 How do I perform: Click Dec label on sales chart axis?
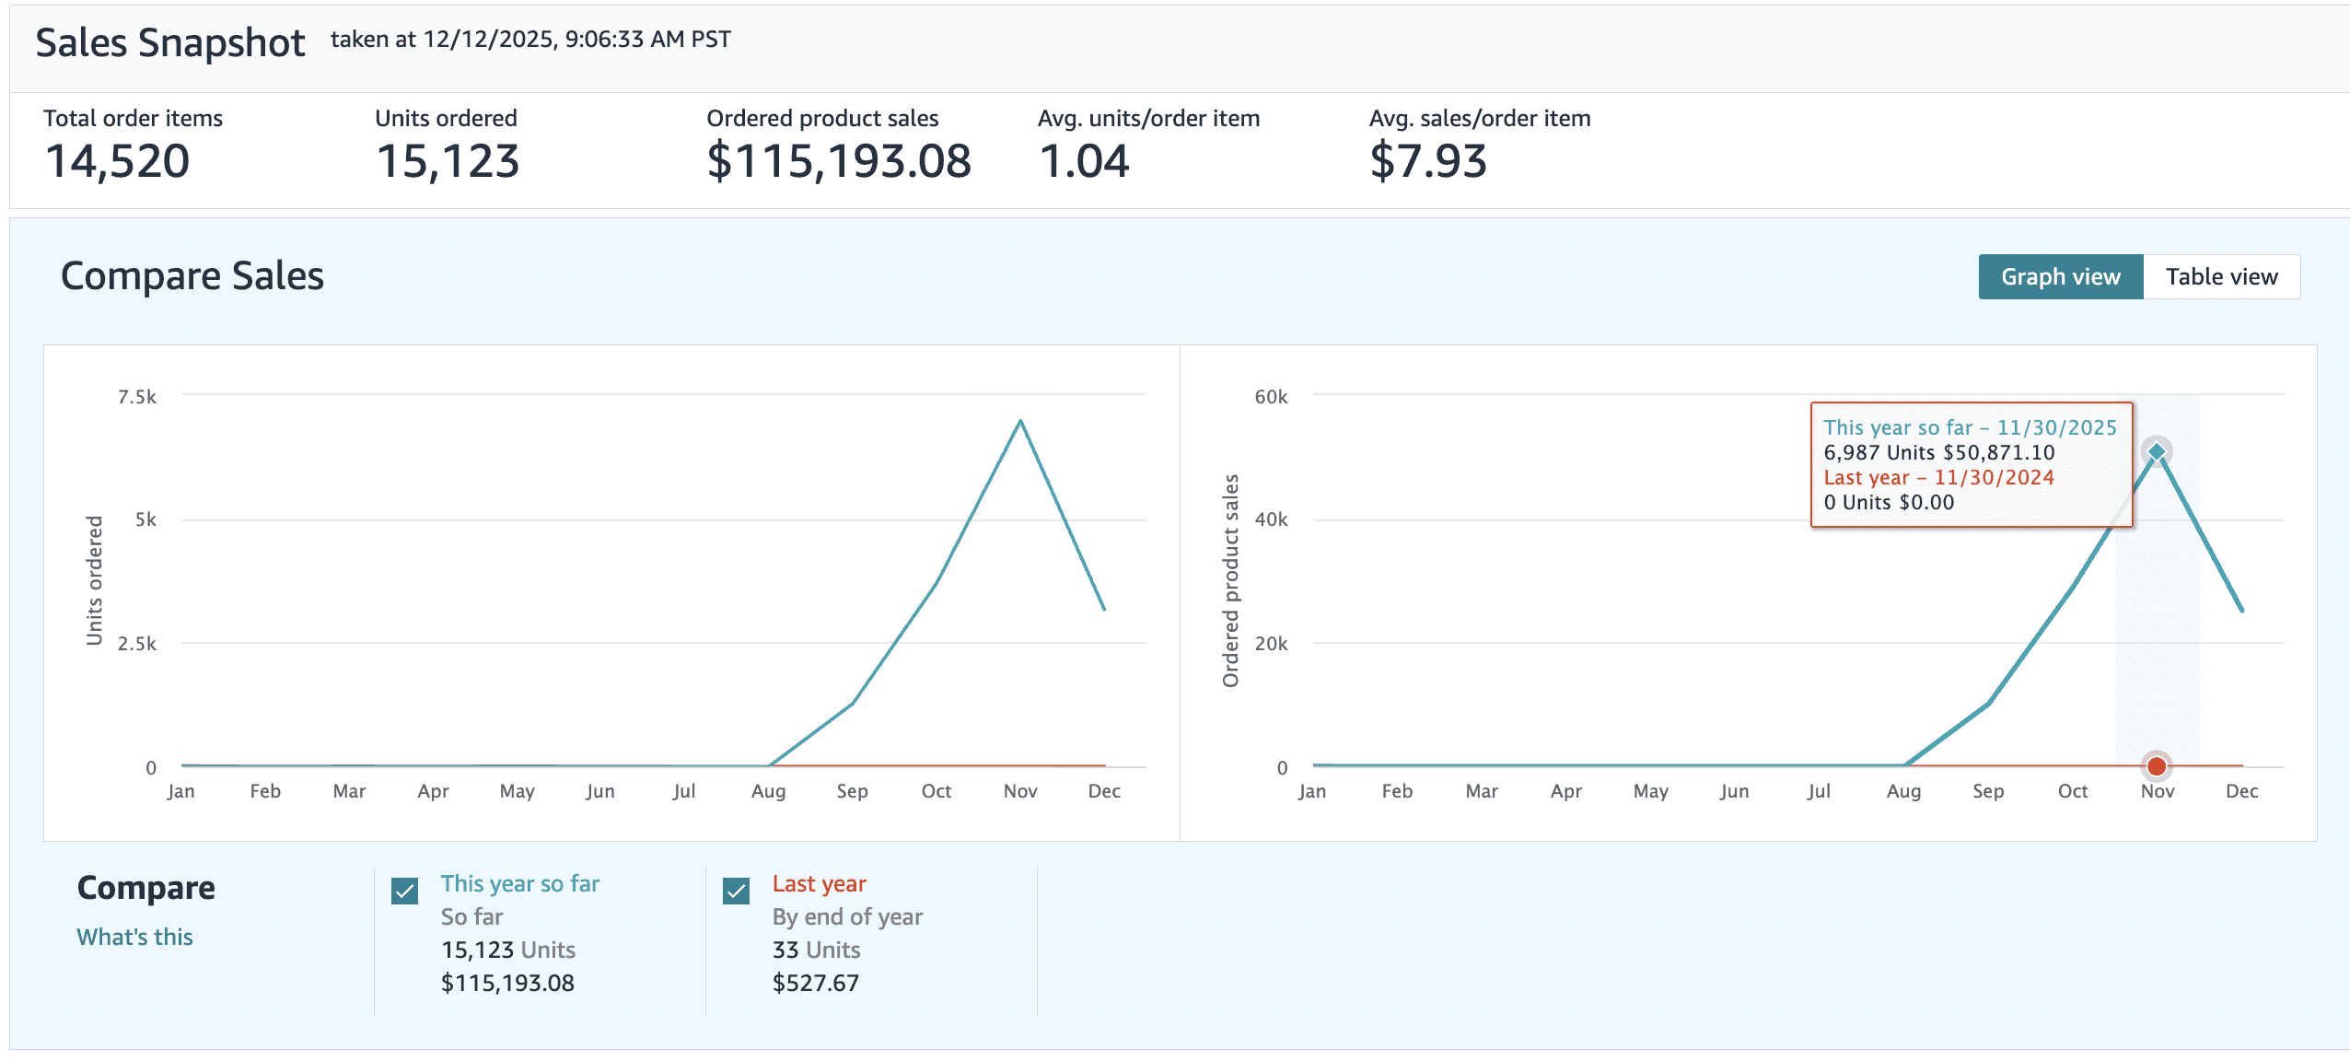[2241, 791]
